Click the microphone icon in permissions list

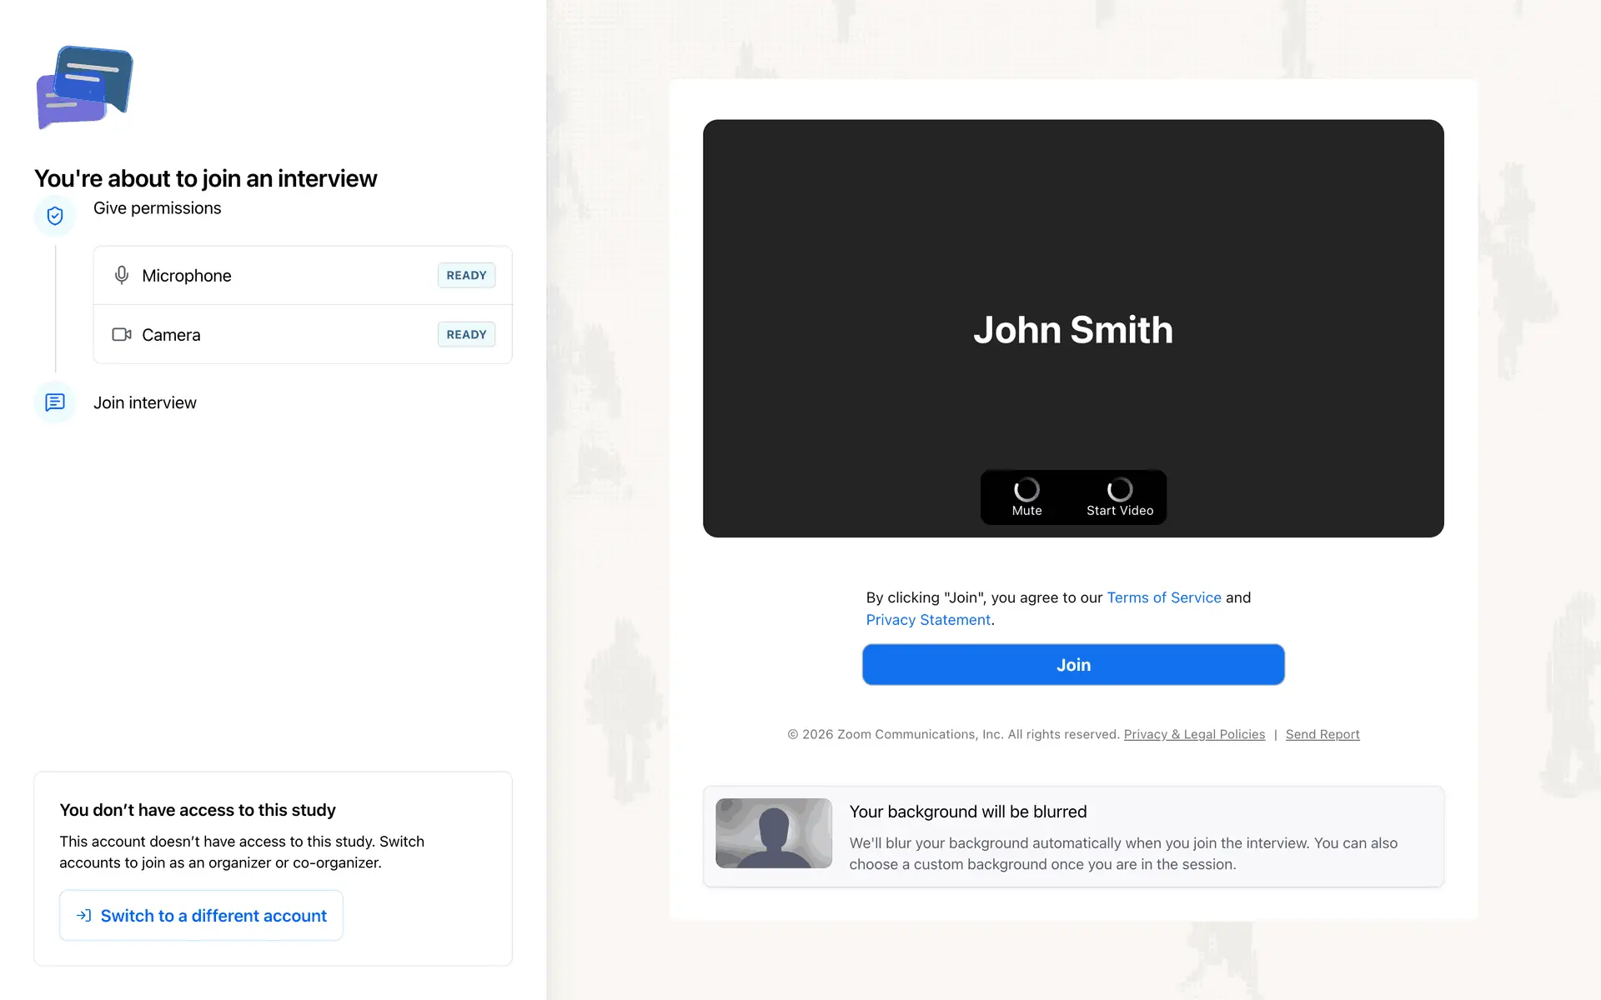[x=122, y=275]
